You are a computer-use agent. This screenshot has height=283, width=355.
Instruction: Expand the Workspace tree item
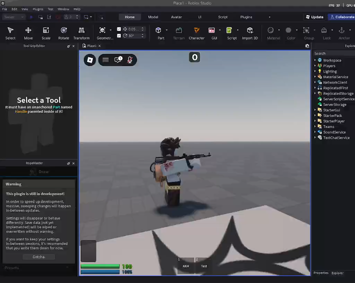[315, 60]
